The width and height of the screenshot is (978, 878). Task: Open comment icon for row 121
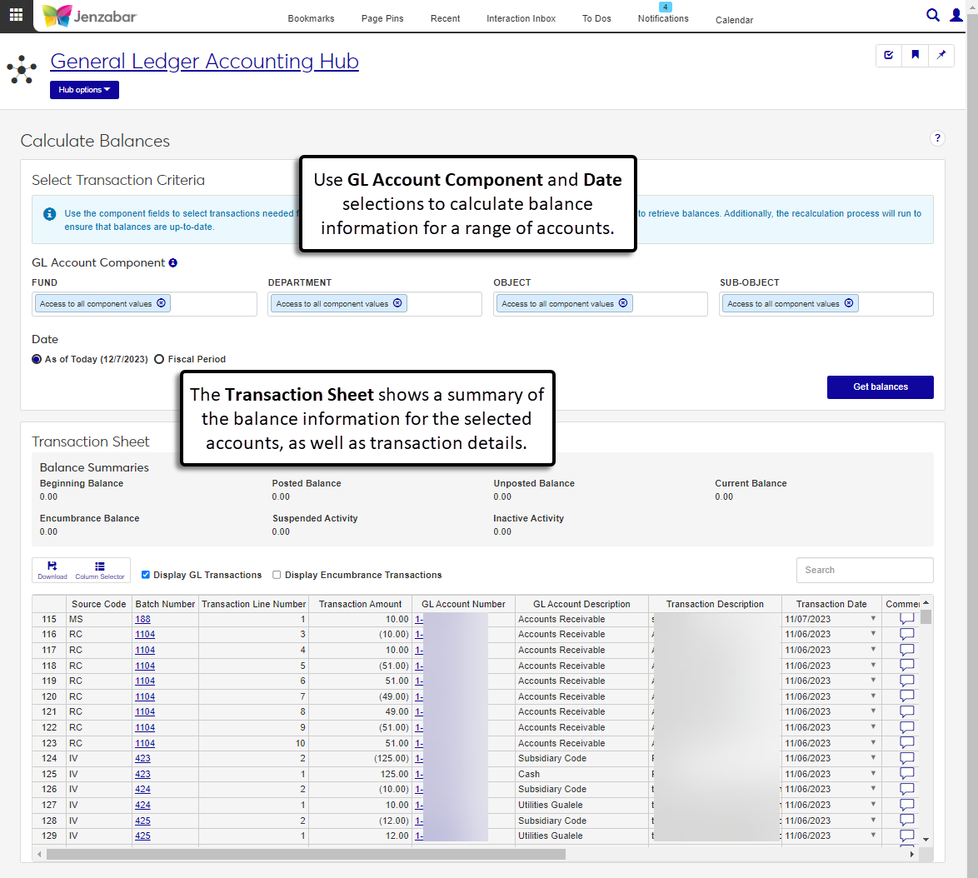click(907, 711)
